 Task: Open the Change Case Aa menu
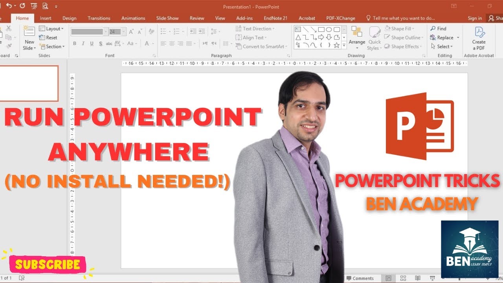coord(132,44)
